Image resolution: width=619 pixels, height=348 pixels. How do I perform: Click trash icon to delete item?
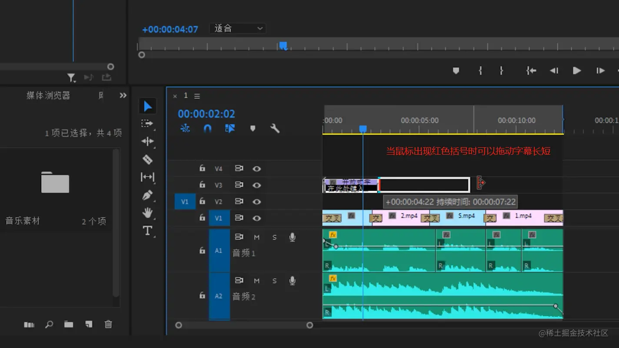click(x=108, y=324)
